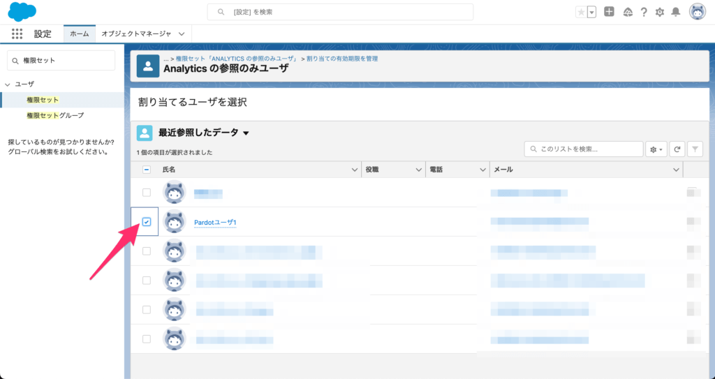This screenshot has width=715, height=379.
Task: Click the favorites star icon
Action: tap(581, 13)
